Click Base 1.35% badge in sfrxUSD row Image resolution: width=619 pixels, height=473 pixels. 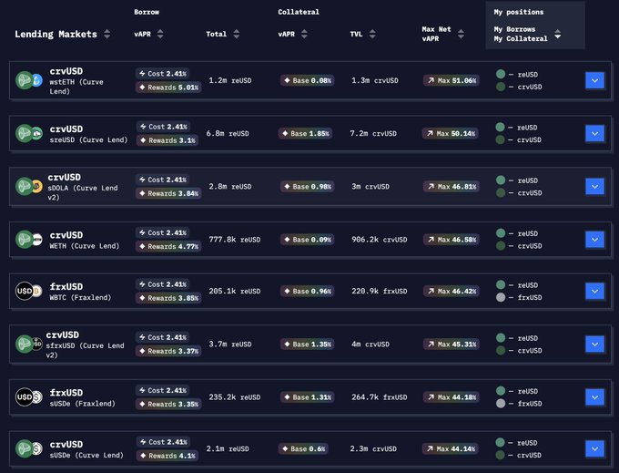click(x=308, y=344)
